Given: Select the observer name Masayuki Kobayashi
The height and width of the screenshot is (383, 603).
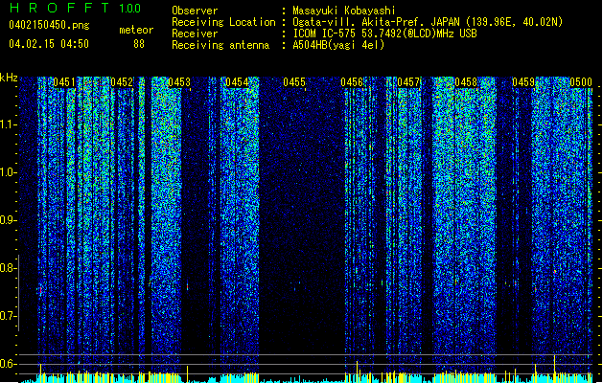Looking at the screenshot, I should click(x=344, y=11).
